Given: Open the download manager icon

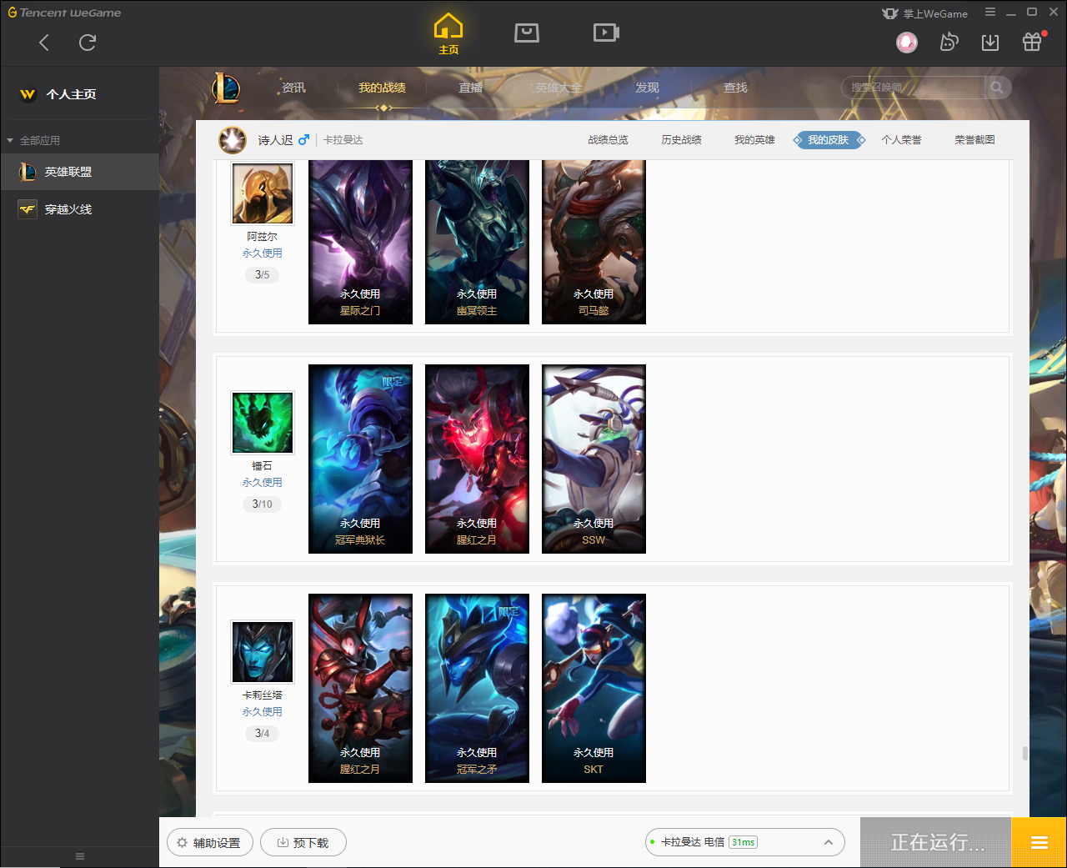Looking at the screenshot, I should [x=990, y=43].
